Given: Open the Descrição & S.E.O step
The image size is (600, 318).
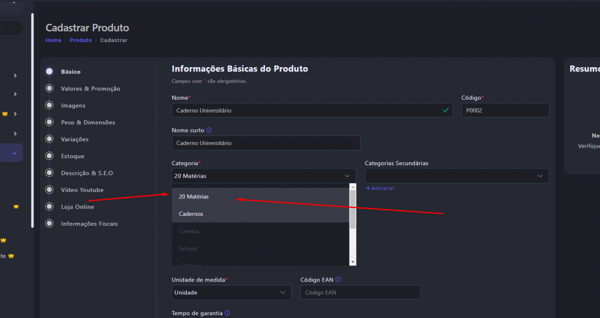Looking at the screenshot, I should click(x=87, y=173).
